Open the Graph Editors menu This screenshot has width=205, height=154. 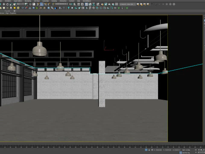pos(18,1)
